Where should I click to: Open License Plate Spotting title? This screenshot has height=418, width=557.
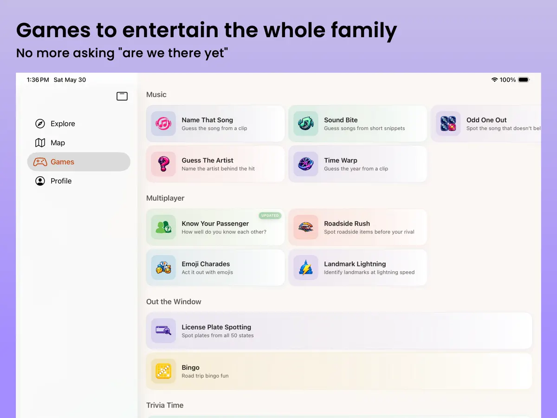coord(216,327)
